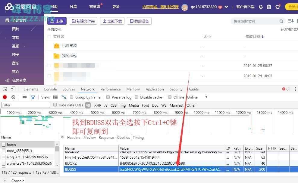The image size is (298, 183).
Task: Enable Preserve log
Action: (108, 97)
